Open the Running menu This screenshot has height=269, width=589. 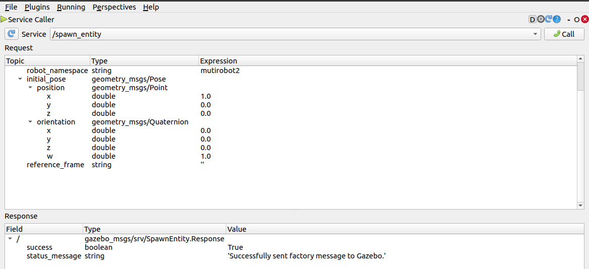pyautogui.click(x=71, y=7)
